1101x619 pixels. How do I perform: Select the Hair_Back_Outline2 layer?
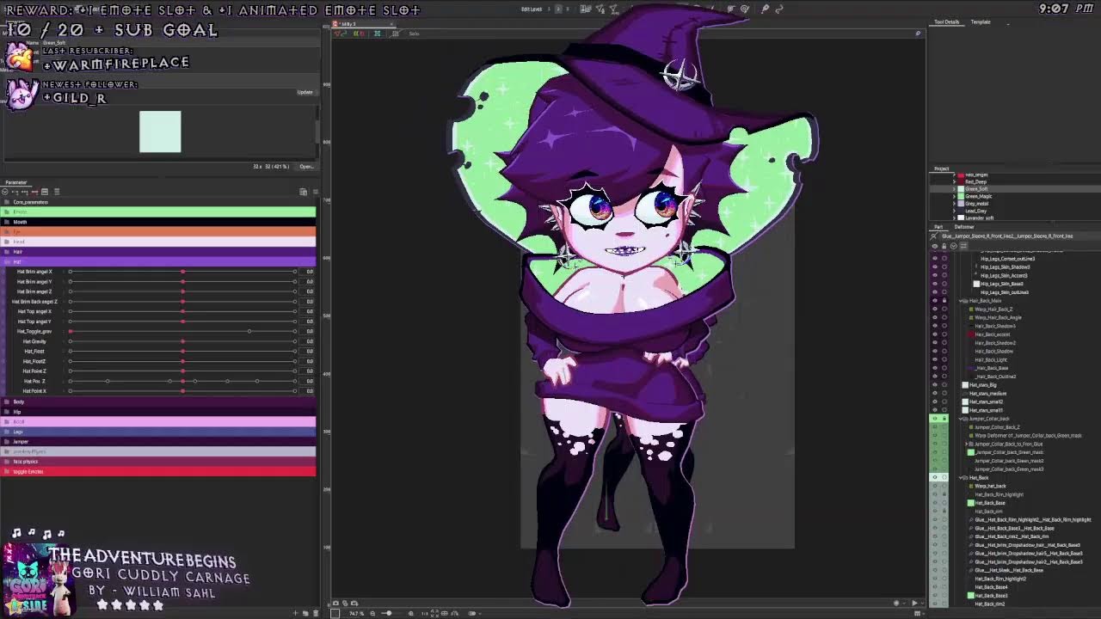point(995,377)
